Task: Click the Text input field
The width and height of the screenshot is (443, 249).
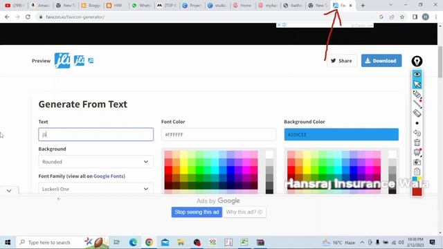Action: click(96, 134)
